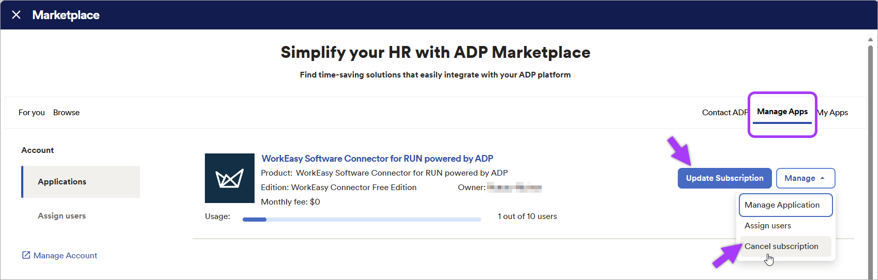Click the usage progress bar
The width and height of the screenshot is (878, 280).
pos(362,220)
